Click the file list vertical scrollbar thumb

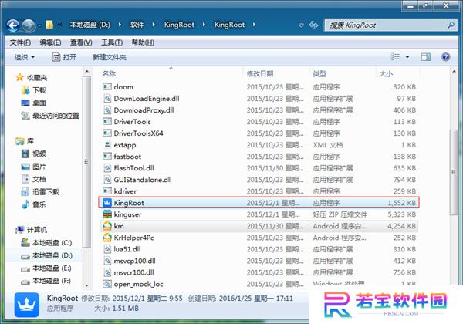tap(454, 172)
